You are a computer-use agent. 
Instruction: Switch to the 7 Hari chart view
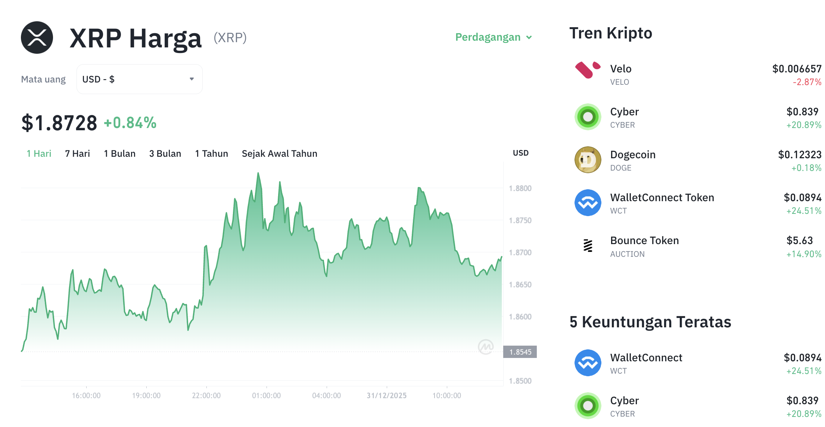77,153
